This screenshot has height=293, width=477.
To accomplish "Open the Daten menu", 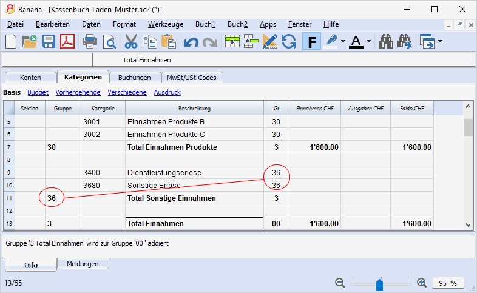I will point(91,24).
